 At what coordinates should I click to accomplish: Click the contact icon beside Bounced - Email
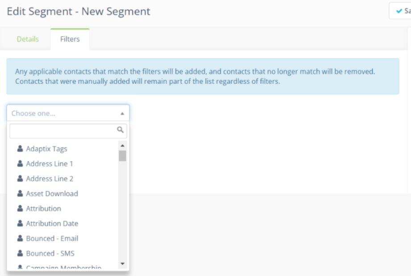(x=21, y=238)
